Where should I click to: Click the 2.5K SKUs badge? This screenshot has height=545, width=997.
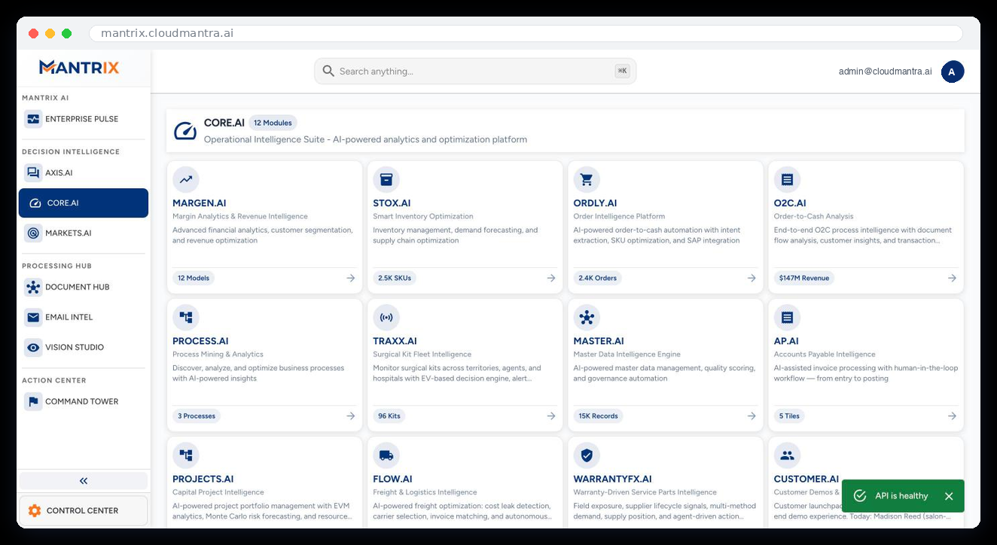point(395,278)
